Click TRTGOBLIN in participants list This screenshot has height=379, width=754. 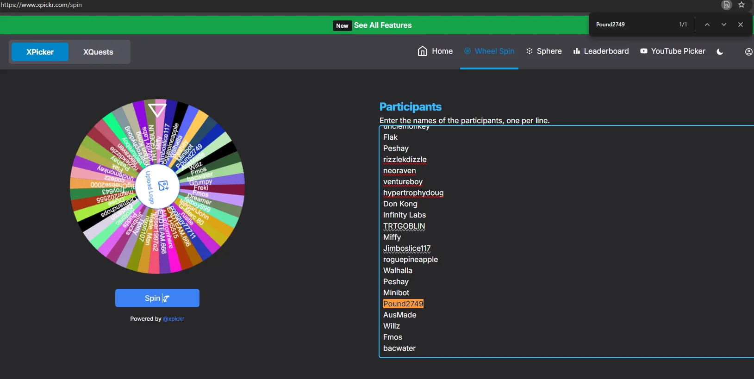(x=404, y=226)
